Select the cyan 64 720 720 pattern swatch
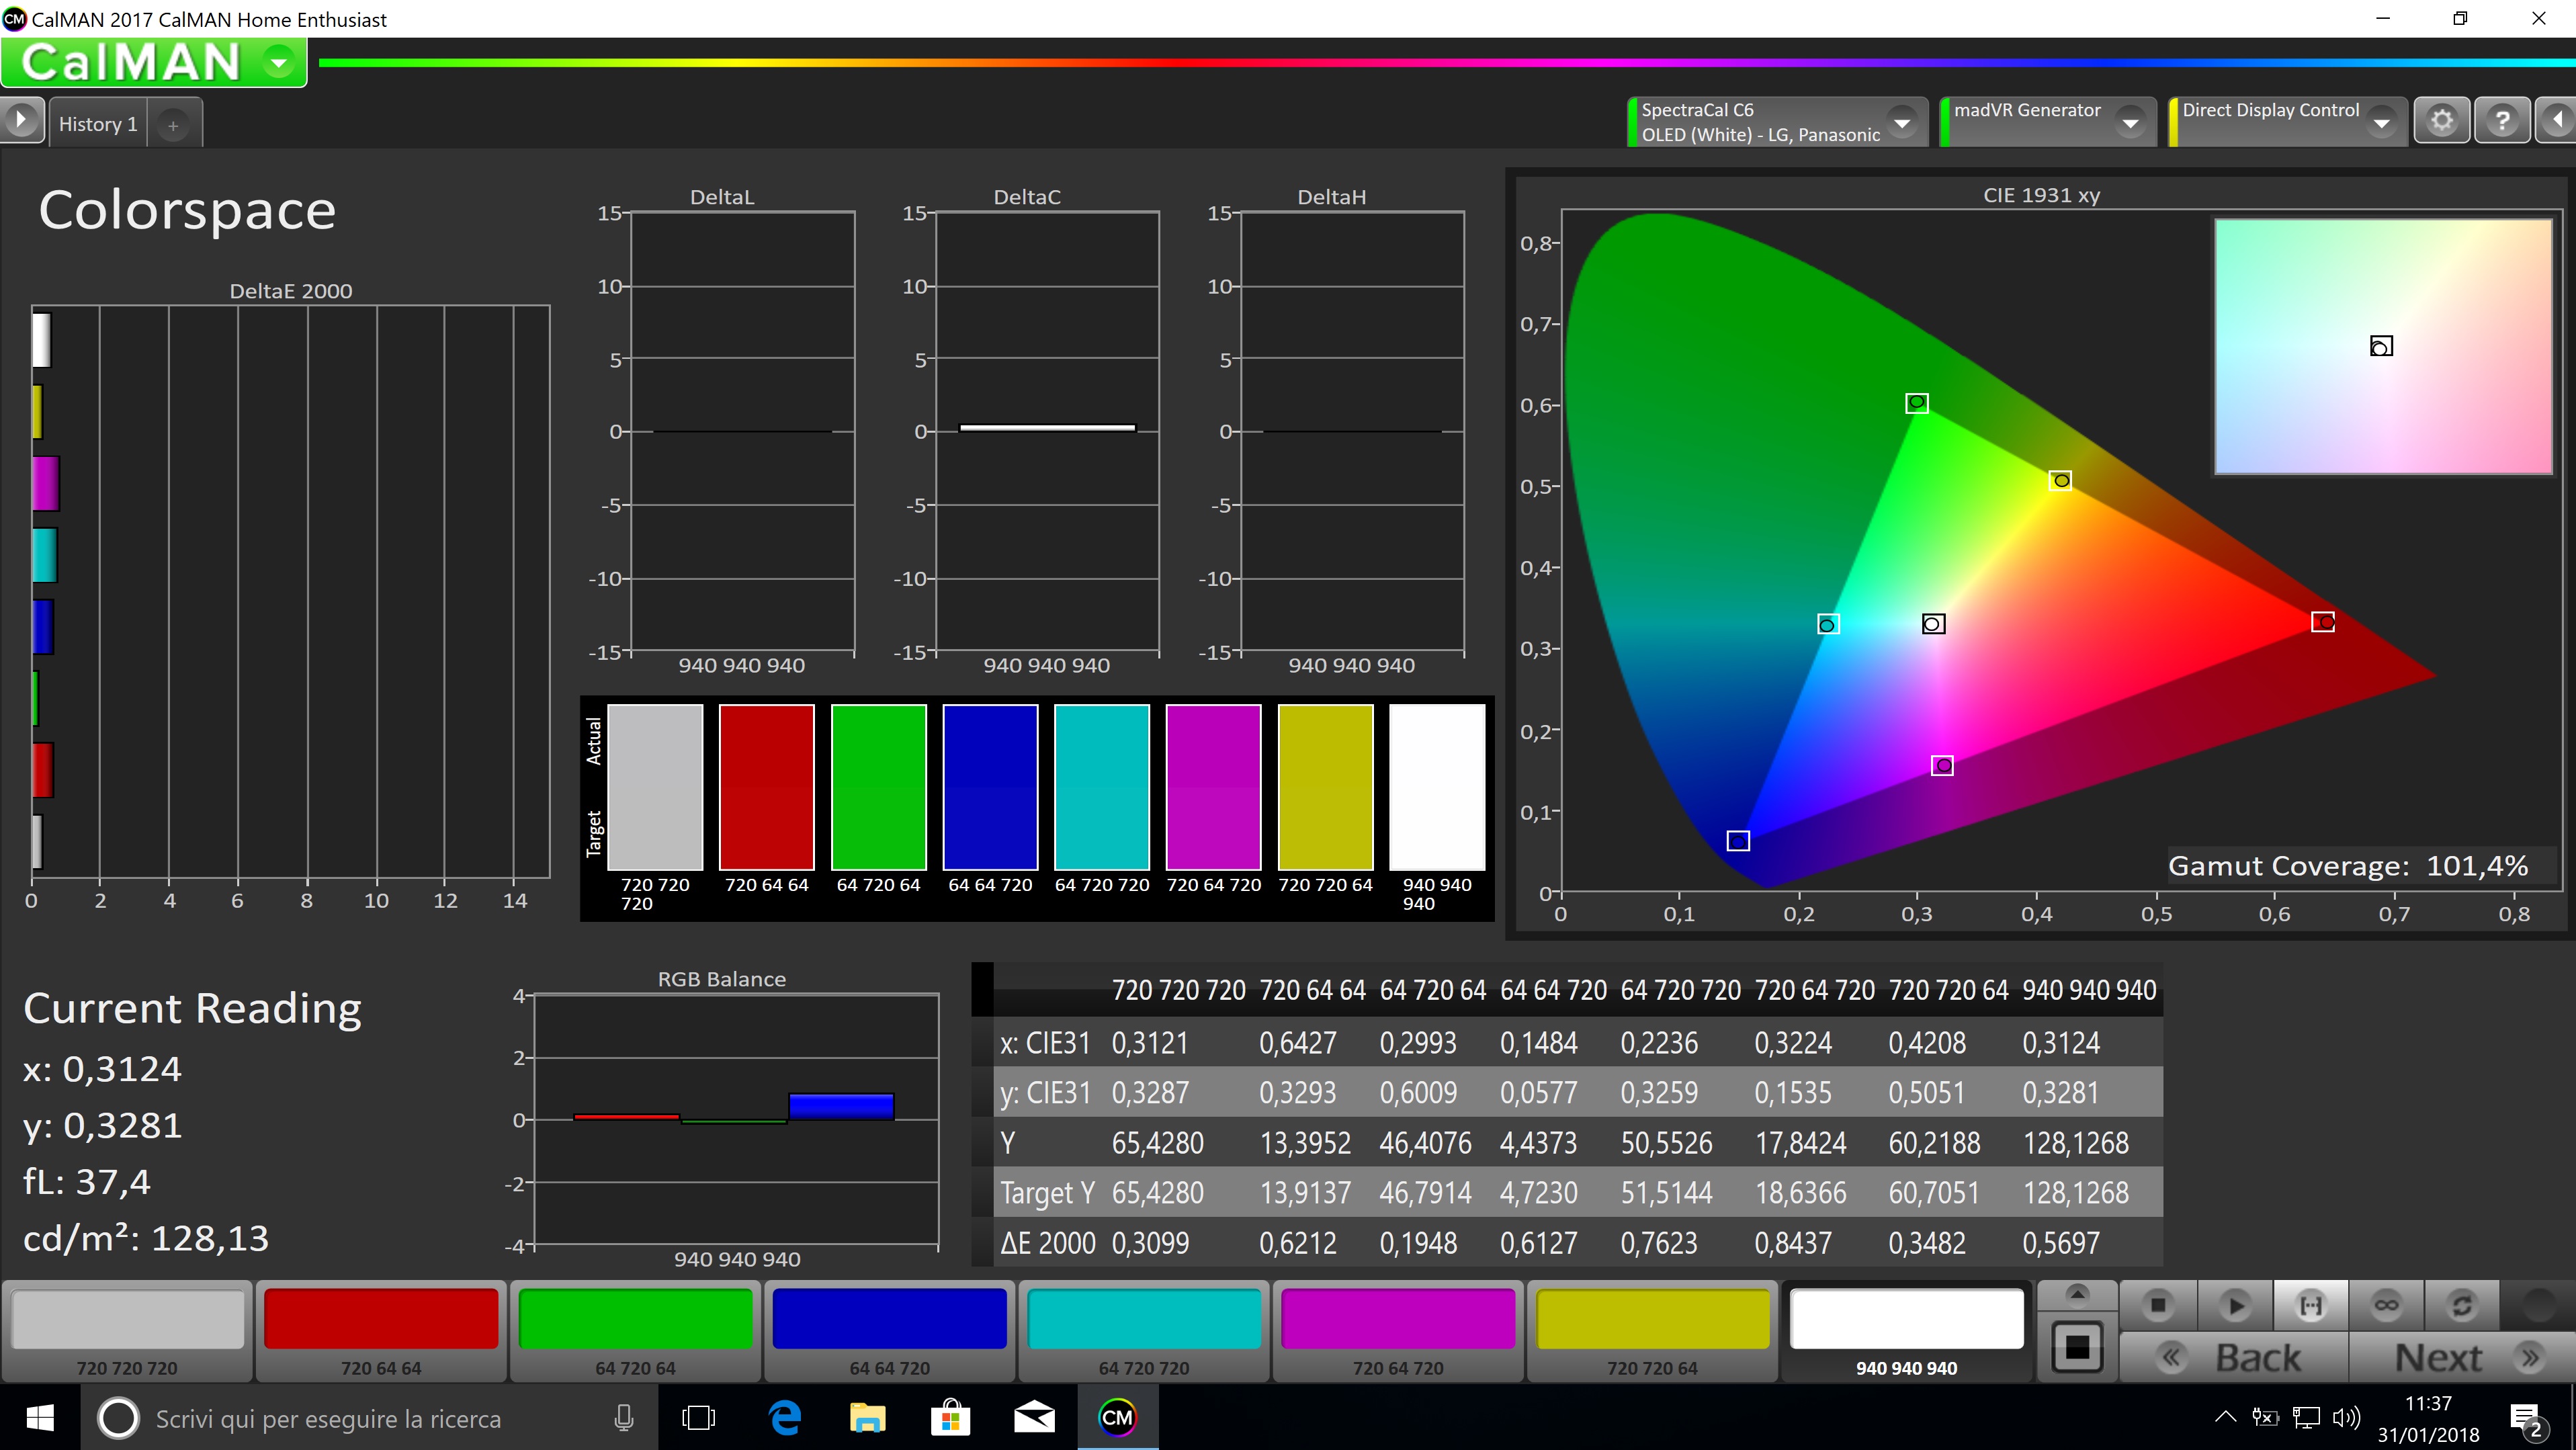This screenshot has height=1450, width=2576. click(x=1144, y=1331)
